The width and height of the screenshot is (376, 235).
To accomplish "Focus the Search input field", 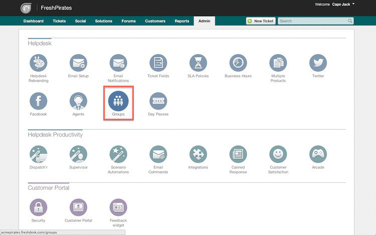I will point(315,21).
